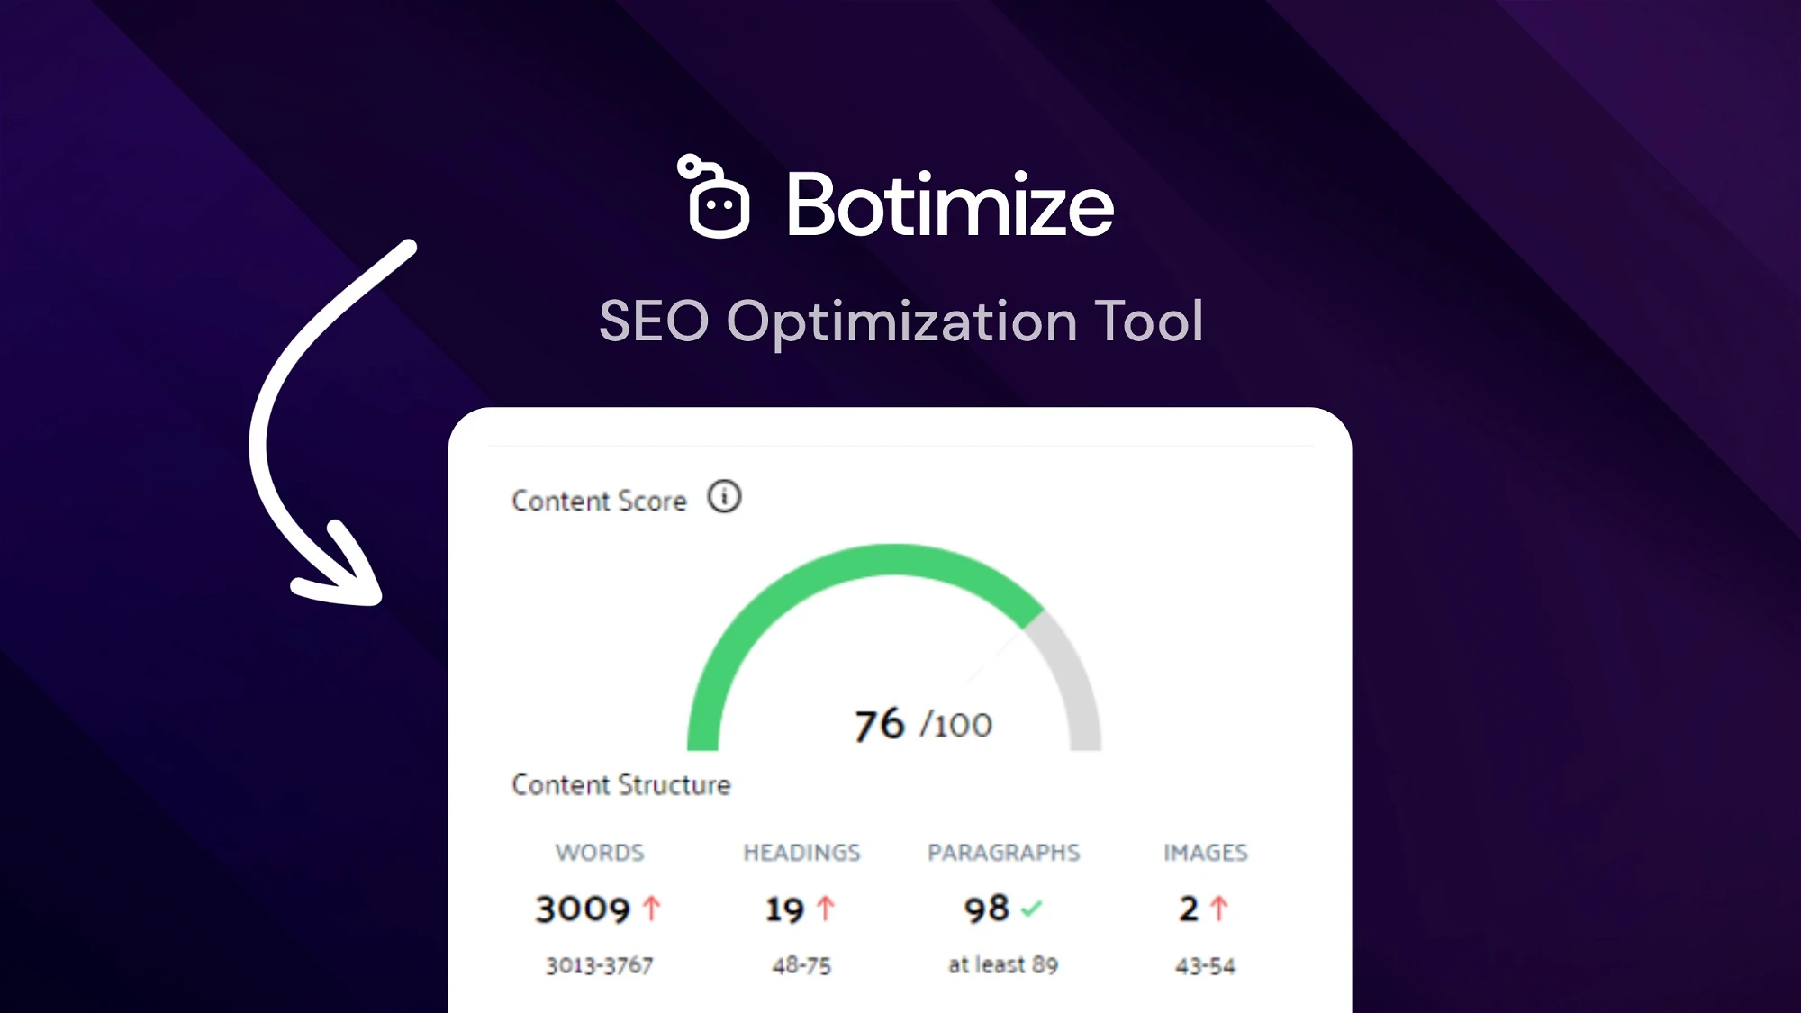This screenshot has height=1013, width=1801.
Task: Click the IMAGES column label
Action: (1205, 853)
